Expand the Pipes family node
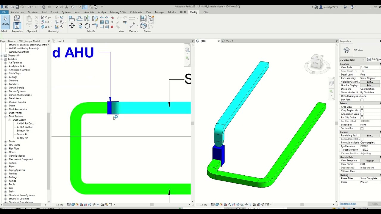The width and height of the screenshot is (381, 214). 5,166
